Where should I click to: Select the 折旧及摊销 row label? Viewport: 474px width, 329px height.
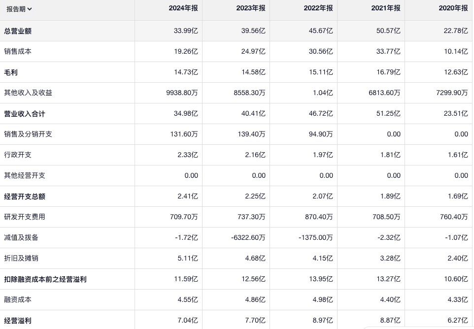(x=21, y=258)
